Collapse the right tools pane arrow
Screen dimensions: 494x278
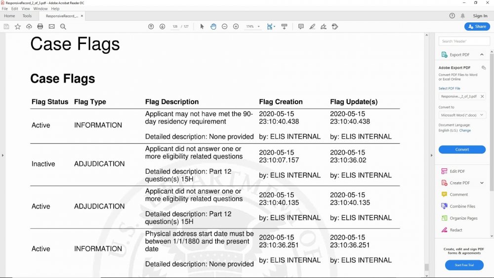[x=431, y=155]
